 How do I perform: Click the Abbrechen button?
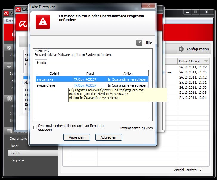[x=108, y=137]
